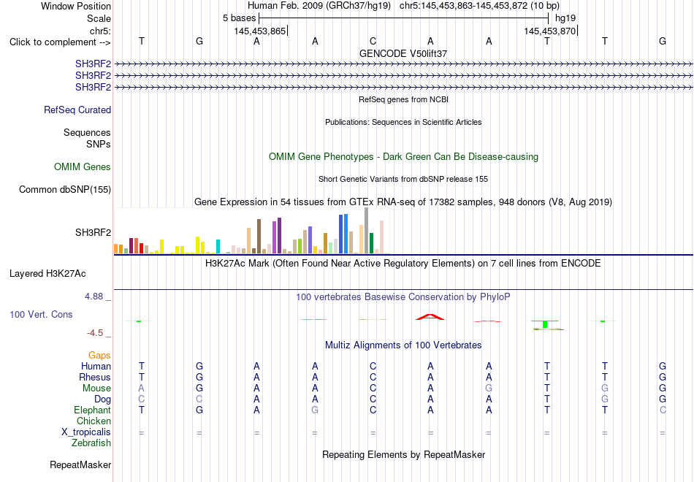Click 'Repeating Elements by RepeatMasker' title
This screenshot has height=482, width=694.
(x=403, y=454)
